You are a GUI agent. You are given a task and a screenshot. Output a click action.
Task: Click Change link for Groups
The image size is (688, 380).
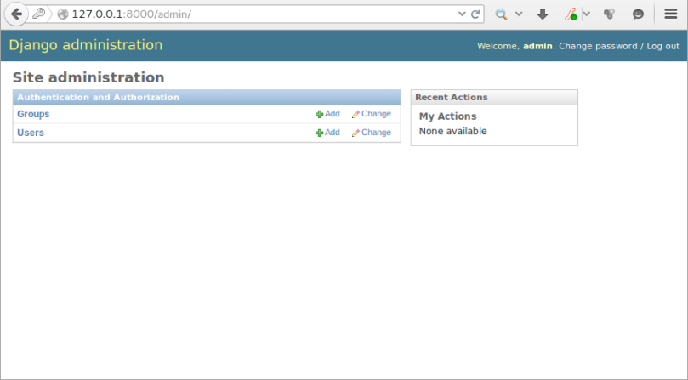point(376,114)
